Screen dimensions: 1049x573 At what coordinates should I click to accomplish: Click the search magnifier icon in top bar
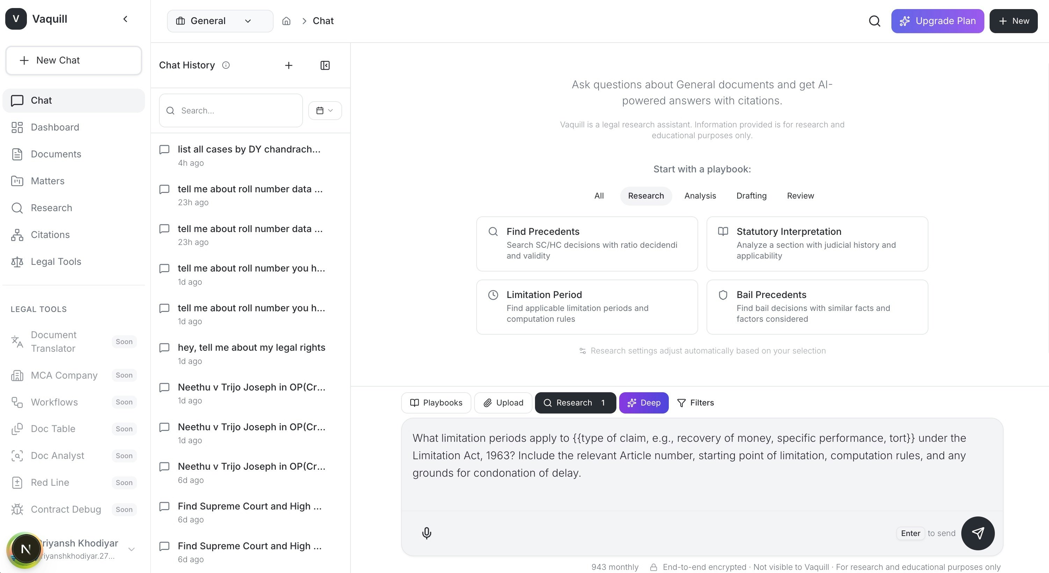874,21
